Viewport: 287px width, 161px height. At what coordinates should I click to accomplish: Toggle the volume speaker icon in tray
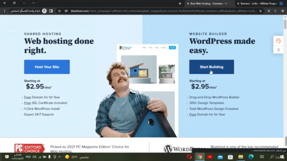point(34,157)
